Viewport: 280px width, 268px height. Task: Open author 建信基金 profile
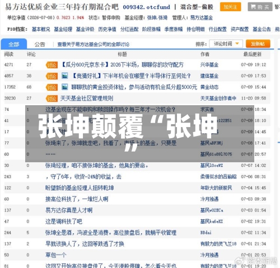coord(209,76)
